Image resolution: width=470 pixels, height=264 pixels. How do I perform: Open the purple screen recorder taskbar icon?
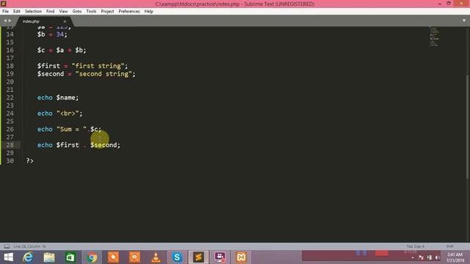(220, 257)
